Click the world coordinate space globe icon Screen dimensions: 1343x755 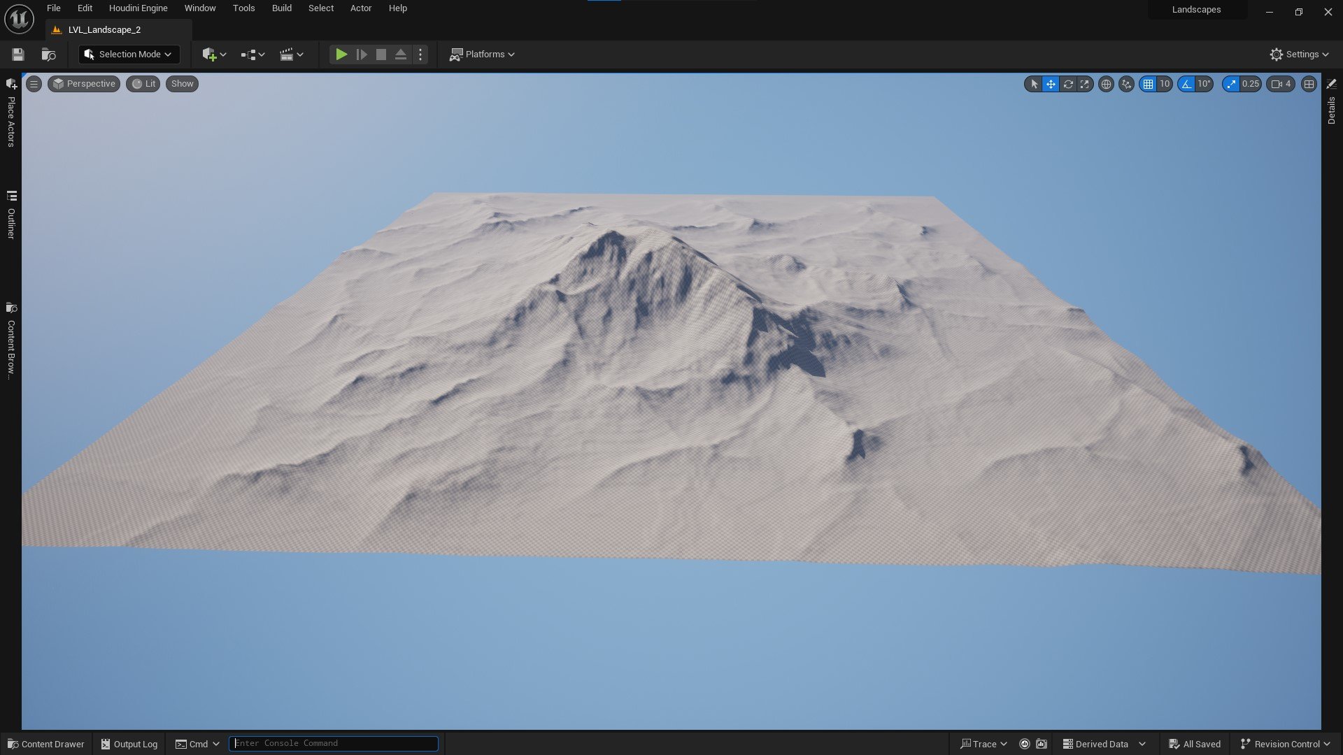(1106, 84)
